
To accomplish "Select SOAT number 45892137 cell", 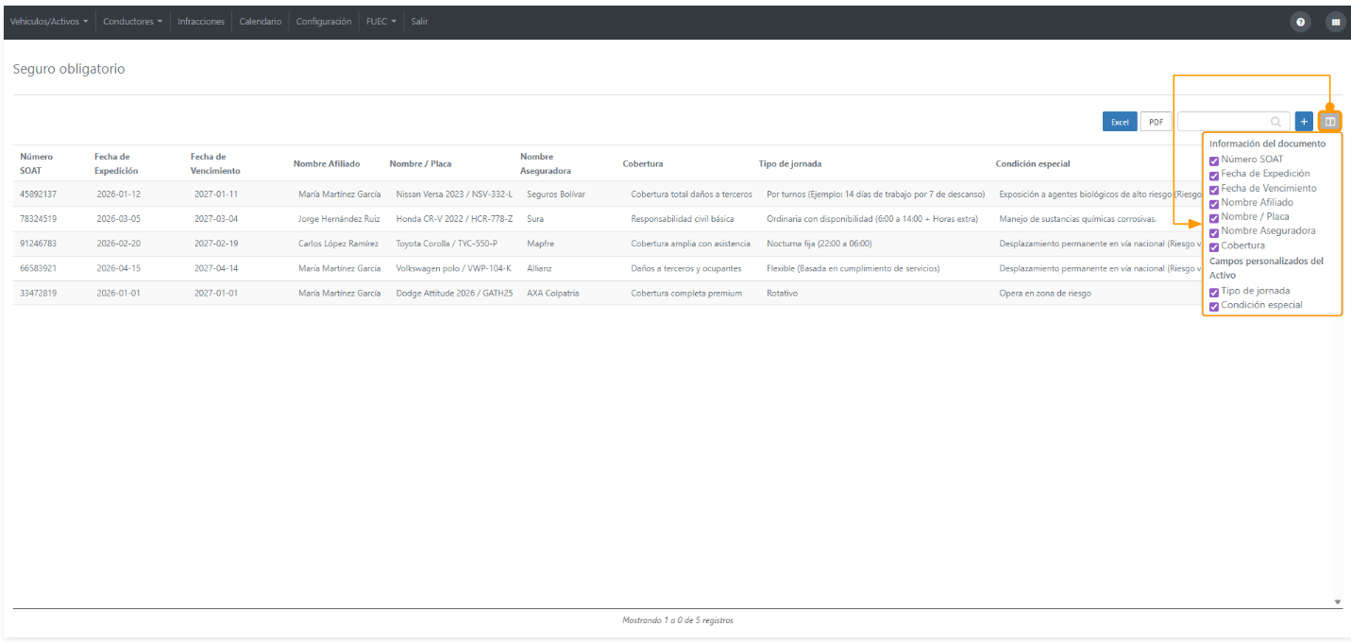I will pos(39,194).
